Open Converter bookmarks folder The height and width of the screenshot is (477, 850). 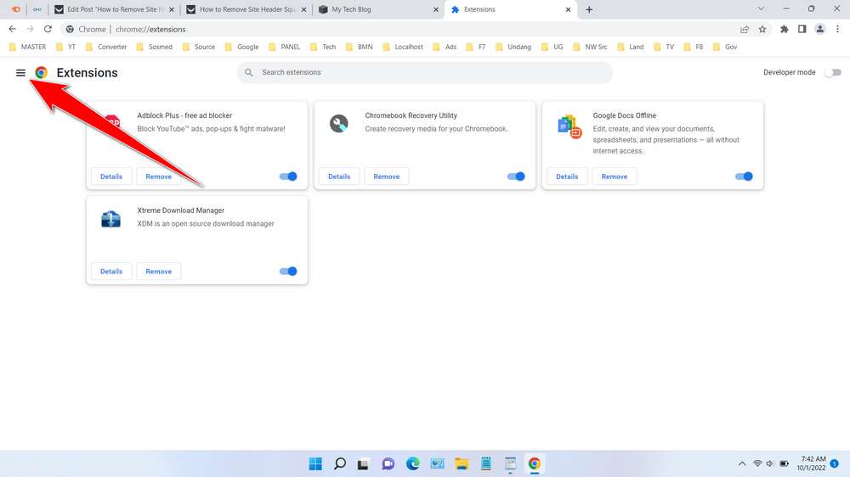pyautogui.click(x=106, y=47)
